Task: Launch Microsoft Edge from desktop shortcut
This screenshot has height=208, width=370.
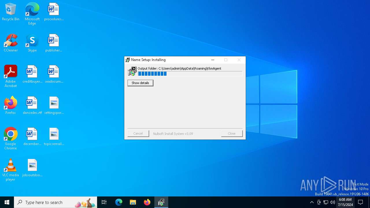Action: pos(32,14)
